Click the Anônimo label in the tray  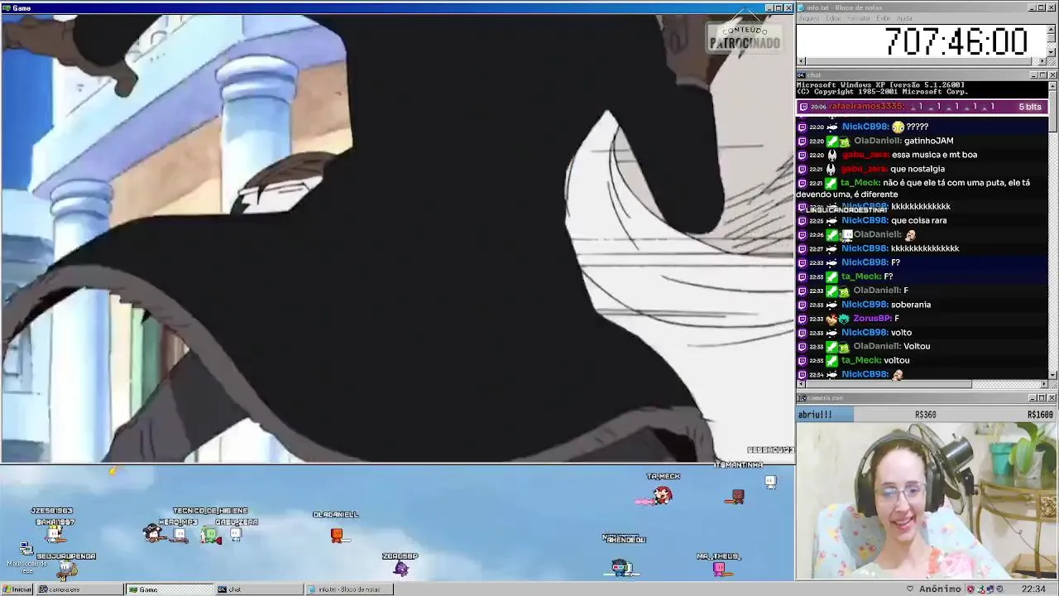click(941, 589)
